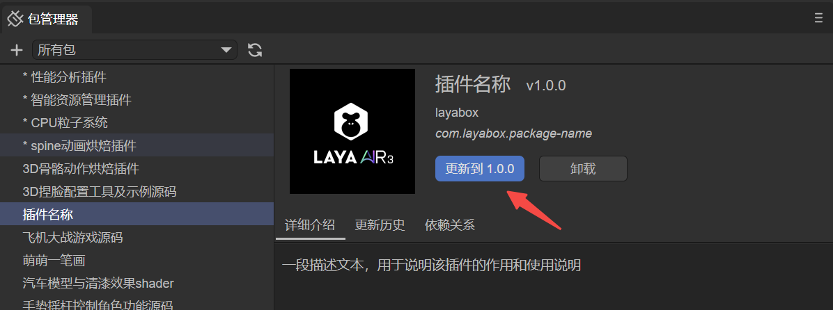Select 汽车模型与清漆效果shader entry
Screen dimensions: 833x310
(98, 284)
